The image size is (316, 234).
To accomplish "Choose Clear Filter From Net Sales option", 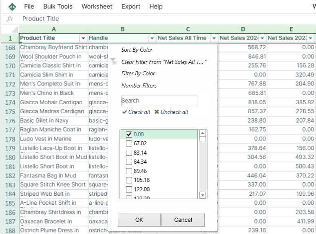I will [x=164, y=62].
